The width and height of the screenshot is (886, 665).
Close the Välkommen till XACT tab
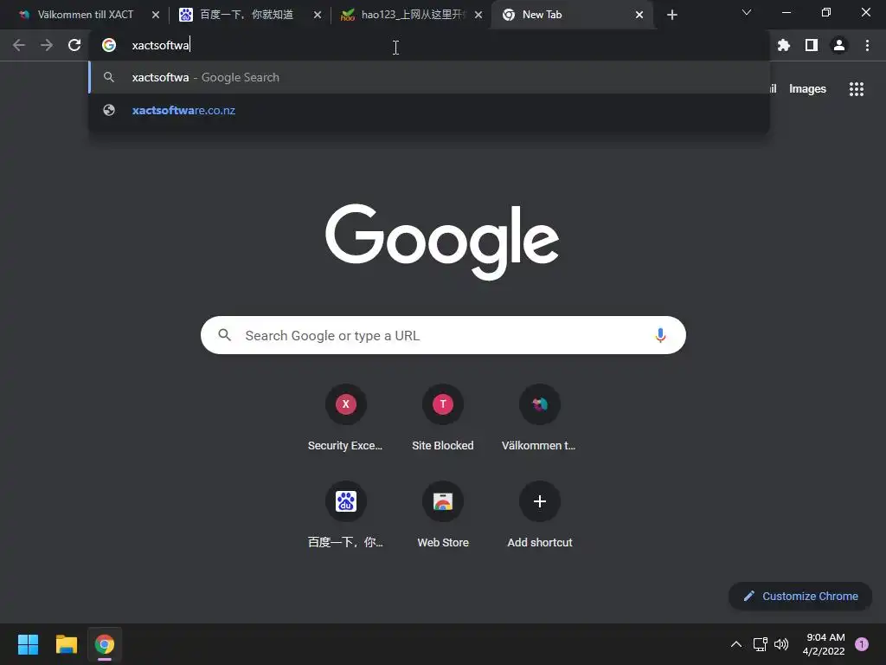(156, 15)
